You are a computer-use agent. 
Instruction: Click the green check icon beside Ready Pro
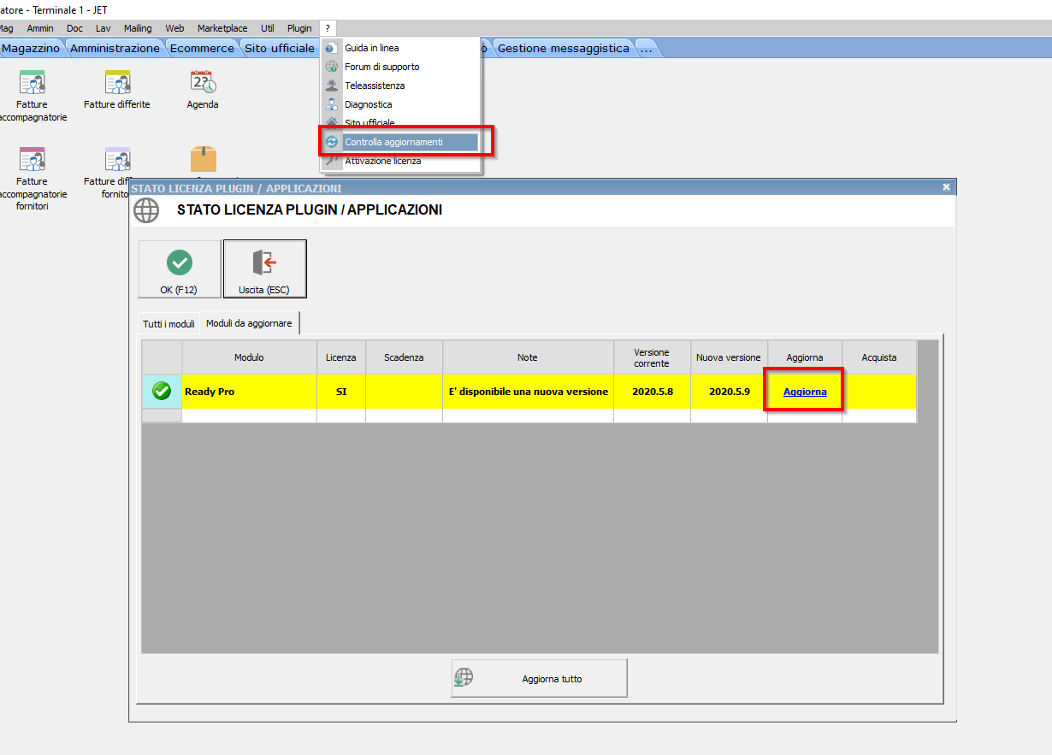pyautogui.click(x=162, y=392)
